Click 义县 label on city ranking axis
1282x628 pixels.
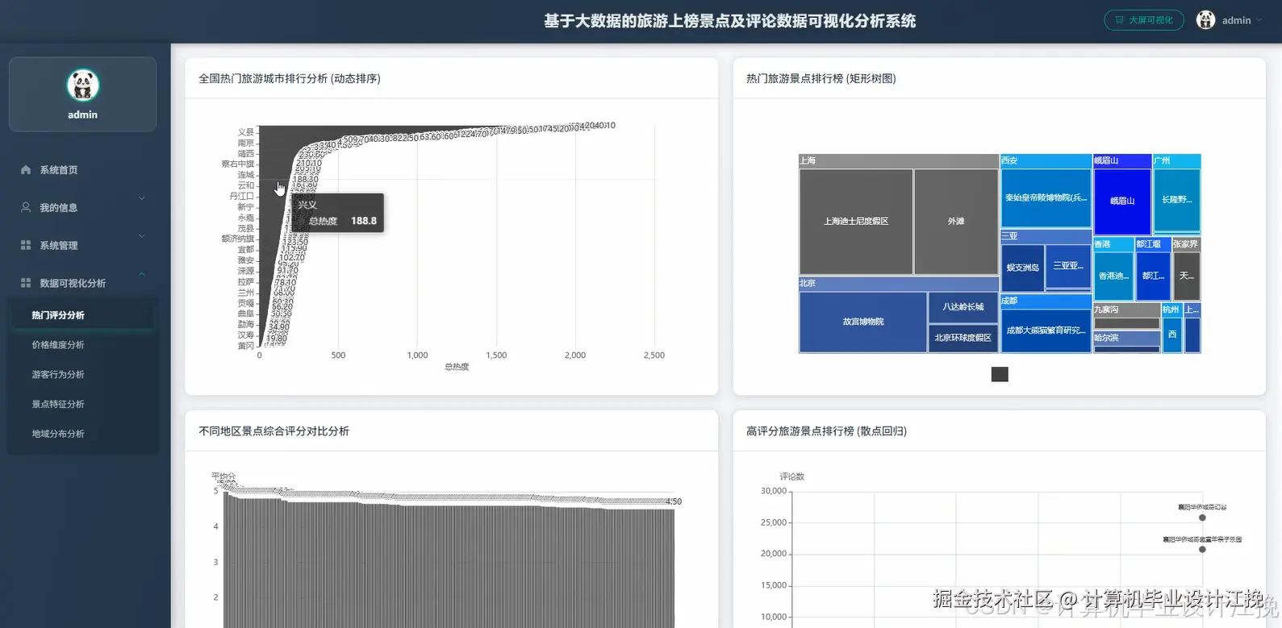pos(245,132)
